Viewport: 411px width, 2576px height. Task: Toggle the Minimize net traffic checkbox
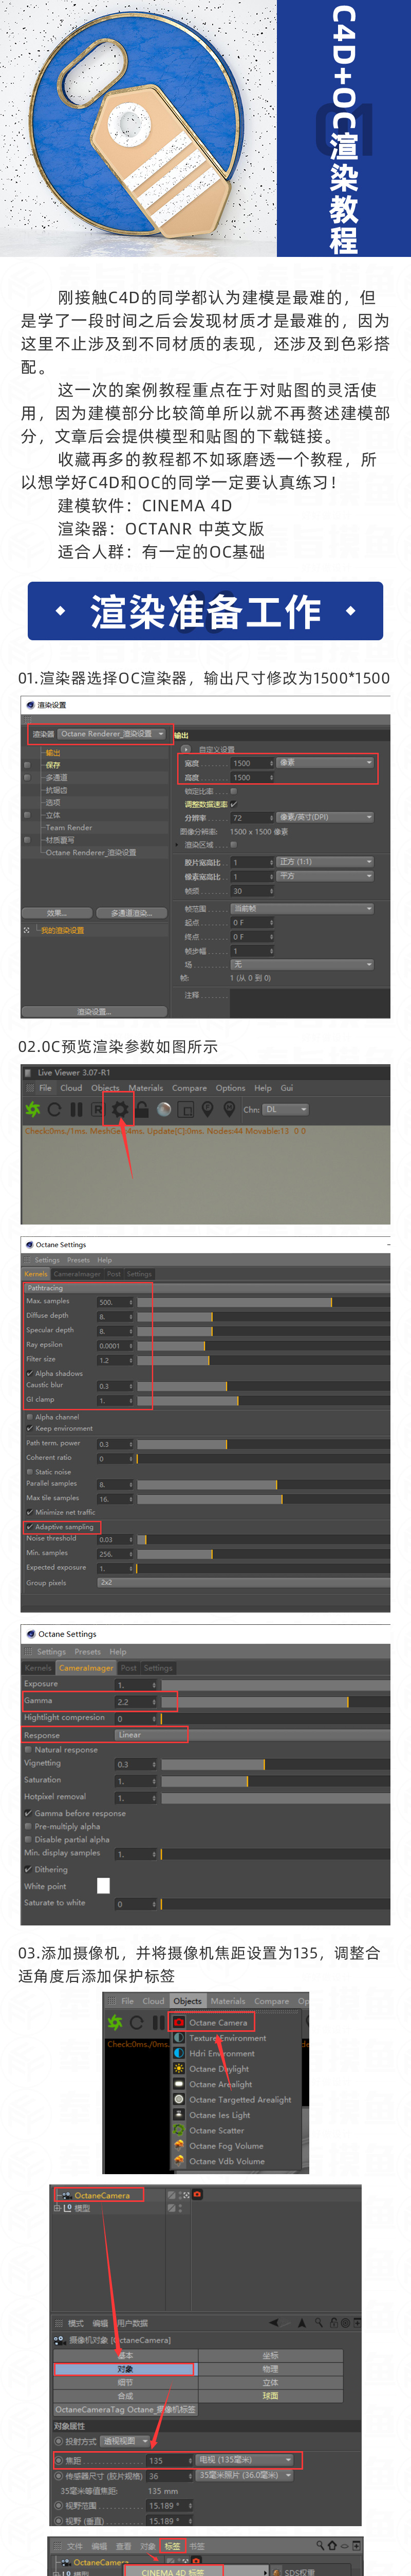[29, 1512]
